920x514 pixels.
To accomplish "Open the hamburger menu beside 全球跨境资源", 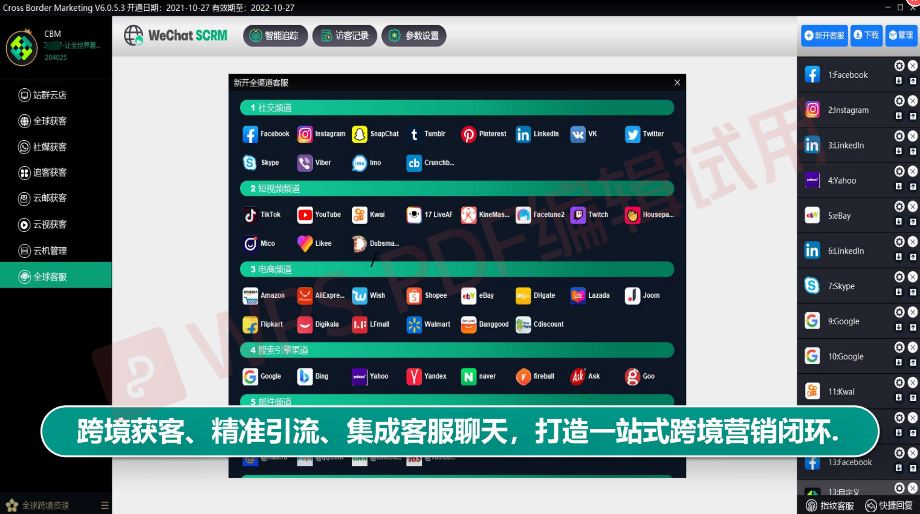I will (x=105, y=506).
